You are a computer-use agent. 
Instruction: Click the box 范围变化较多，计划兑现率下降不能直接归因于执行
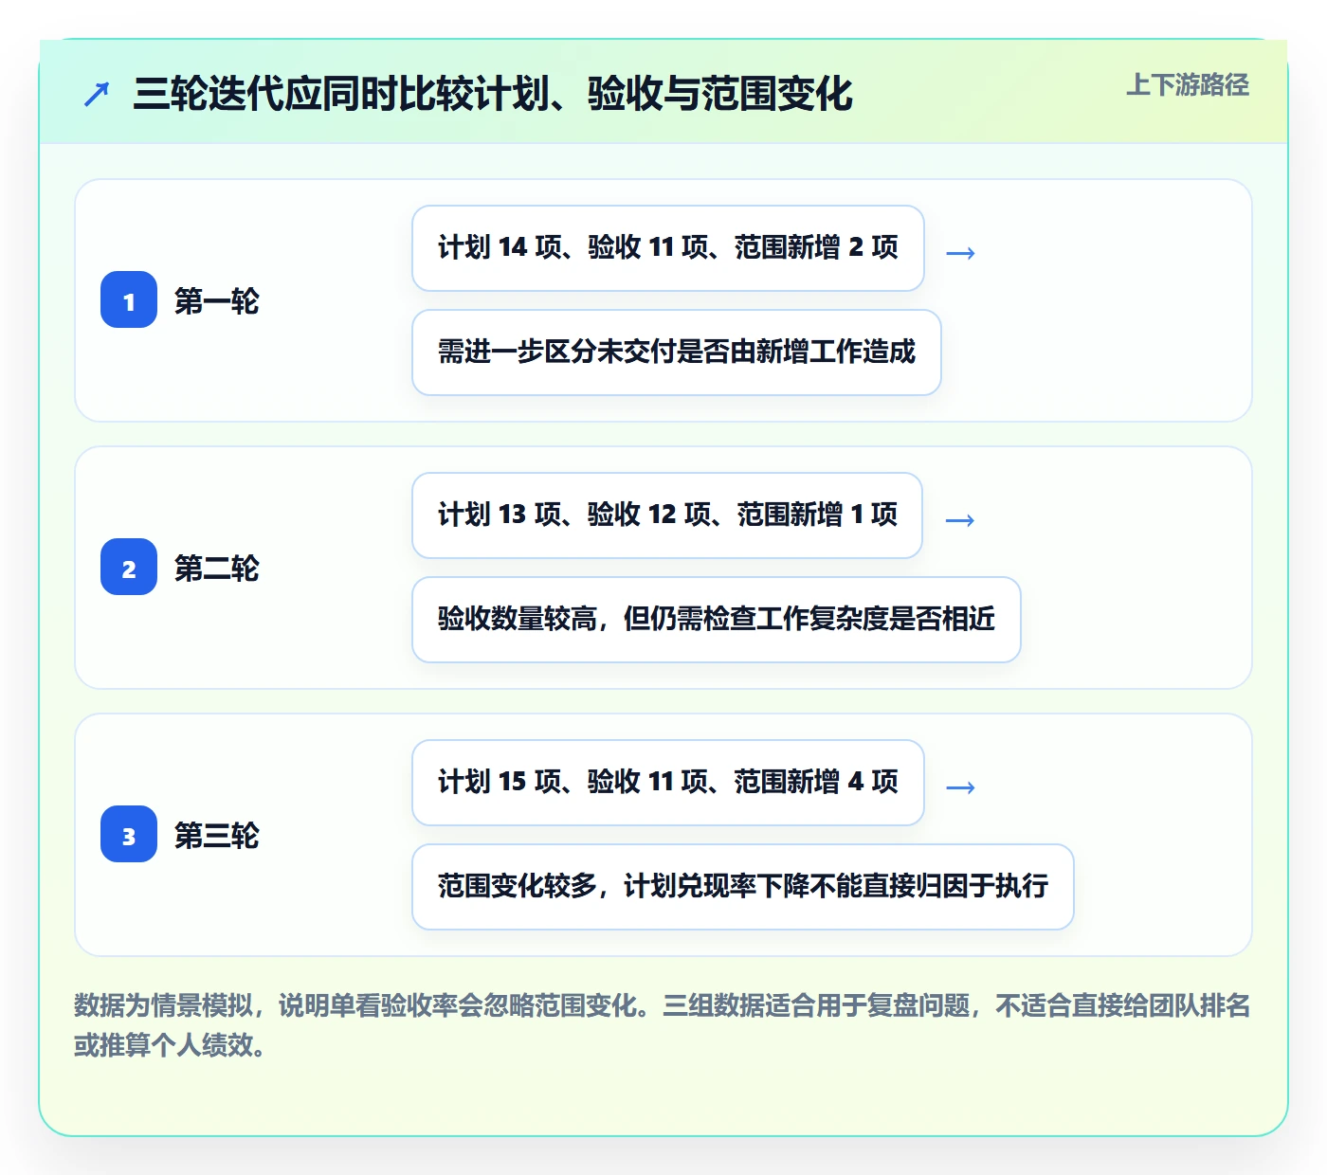pos(743,887)
